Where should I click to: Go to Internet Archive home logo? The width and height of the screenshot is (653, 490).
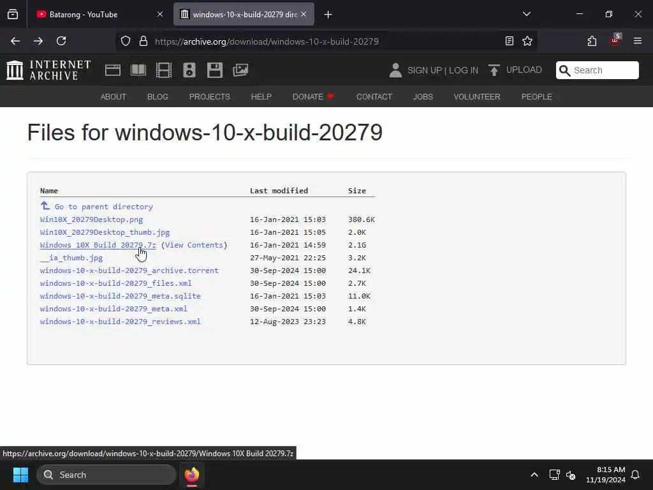(x=48, y=70)
